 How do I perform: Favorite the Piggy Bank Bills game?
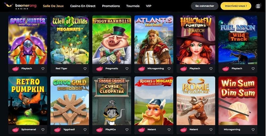pos(127,69)
